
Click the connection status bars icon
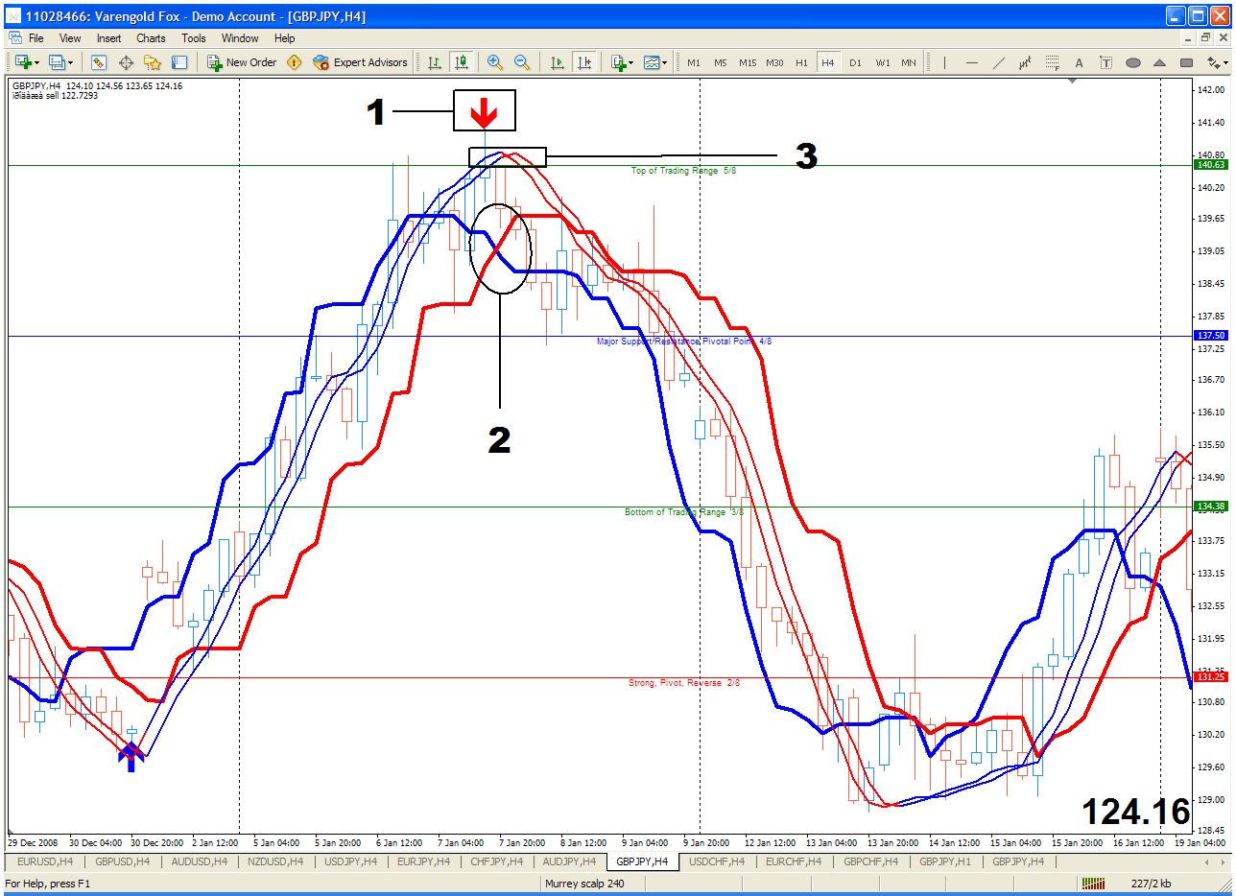click(1093, 883)
